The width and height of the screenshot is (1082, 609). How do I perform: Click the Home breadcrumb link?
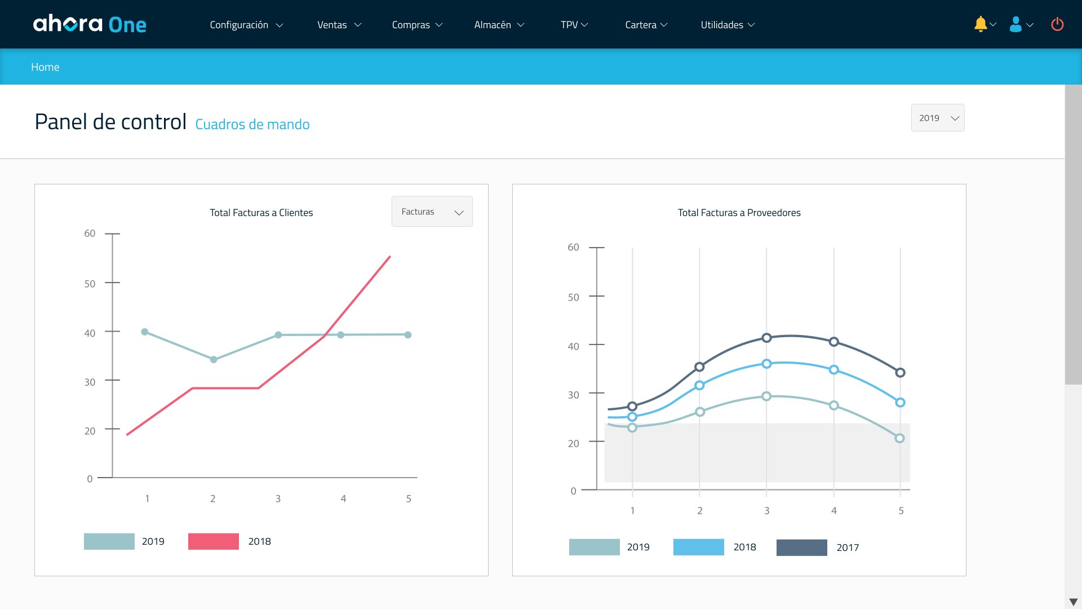pos(45,67)
